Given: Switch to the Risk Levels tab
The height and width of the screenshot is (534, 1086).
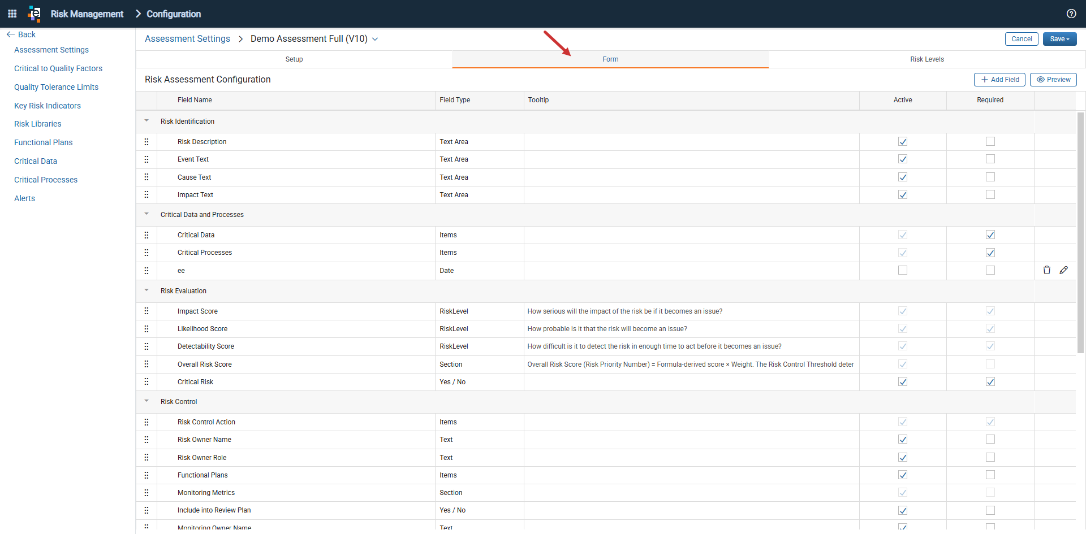Looking at the screenshot, I should pos(927,59).
